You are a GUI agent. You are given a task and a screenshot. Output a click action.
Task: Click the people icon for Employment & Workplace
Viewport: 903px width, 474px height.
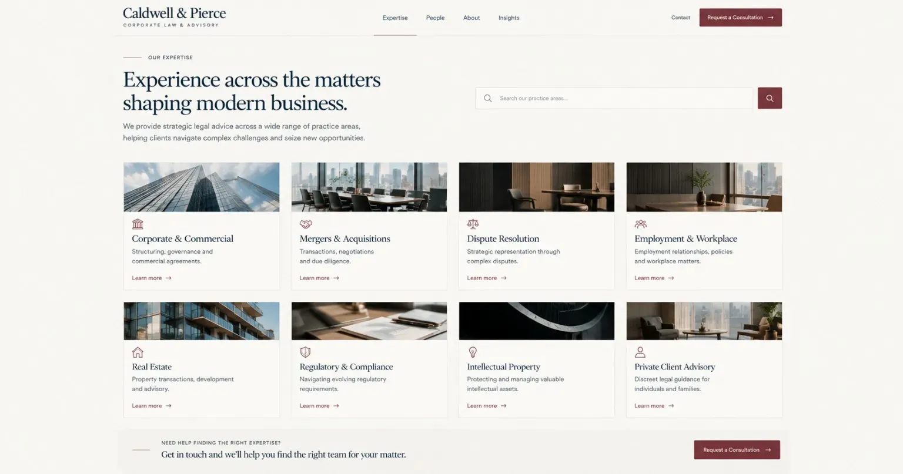tap(641, 224)
